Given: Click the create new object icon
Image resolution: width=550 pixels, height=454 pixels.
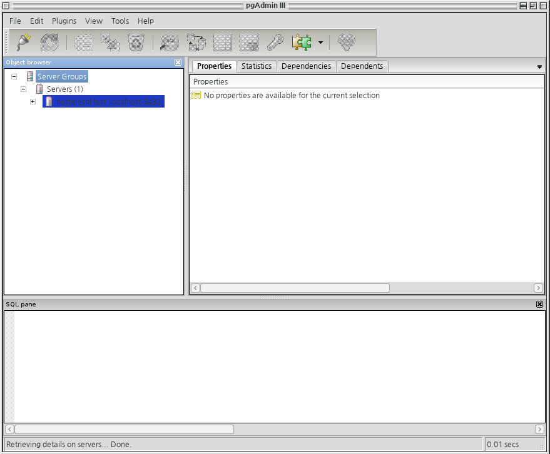Looking at the screenshot, I should [109, 43].
